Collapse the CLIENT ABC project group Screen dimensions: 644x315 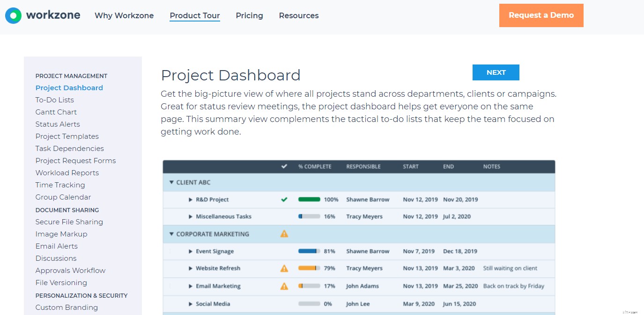(x=171, y=182)
